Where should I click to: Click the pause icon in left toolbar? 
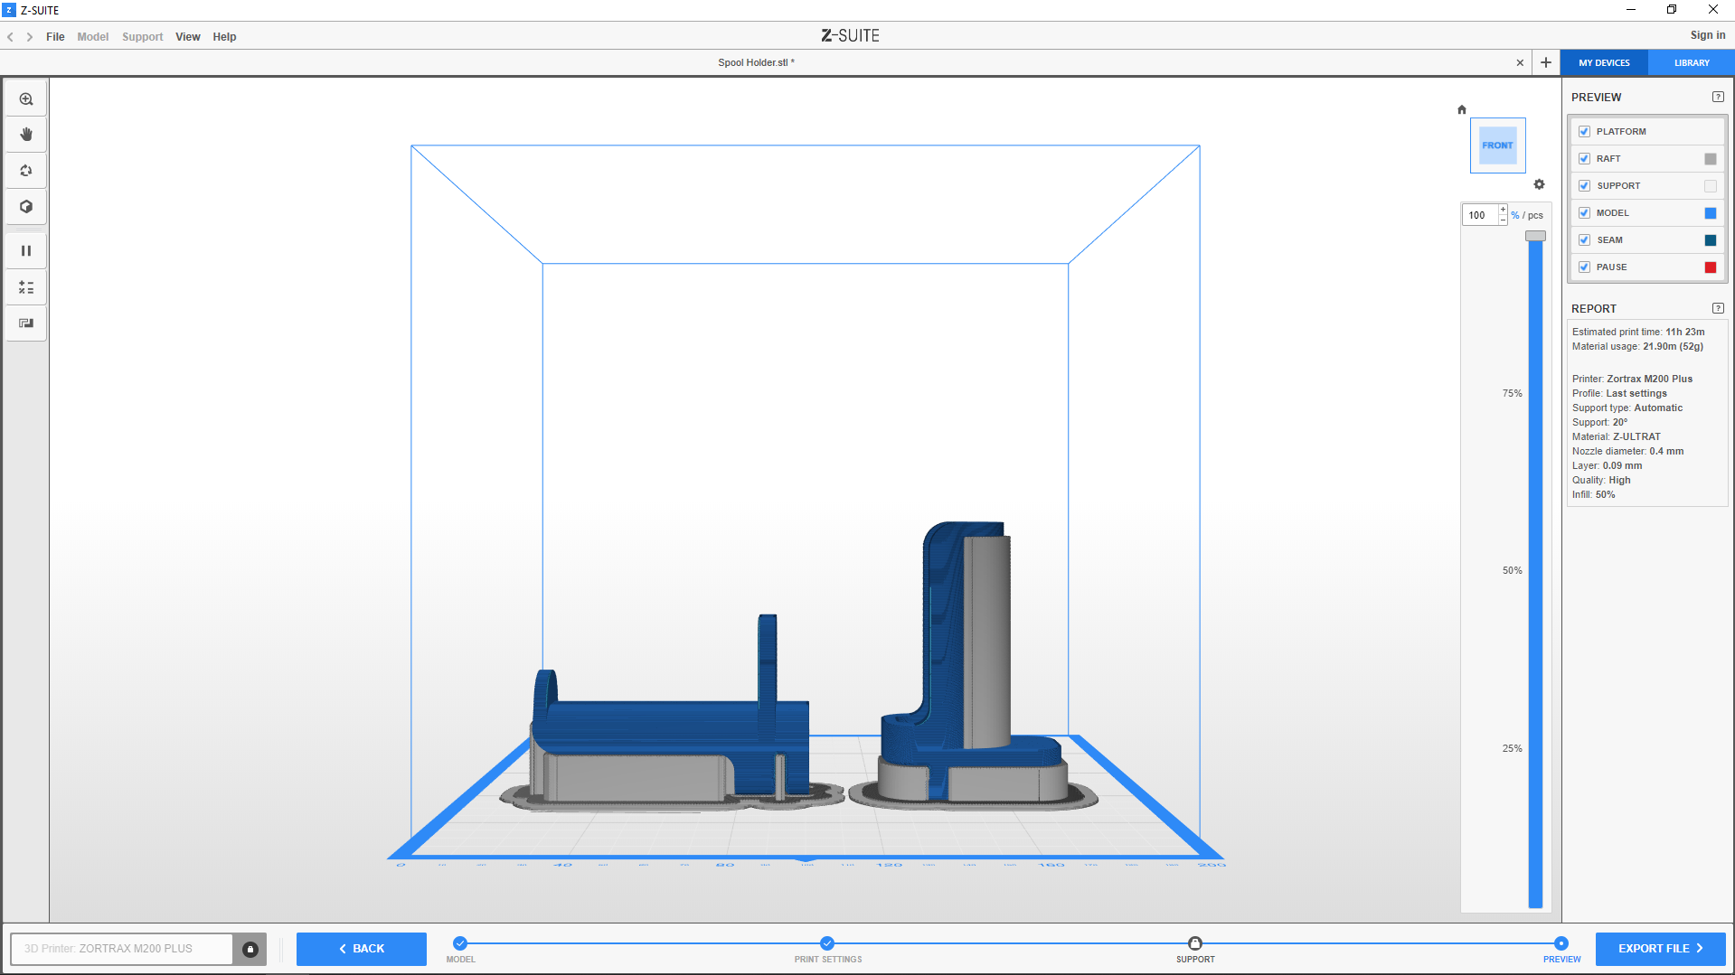point(26,251)
